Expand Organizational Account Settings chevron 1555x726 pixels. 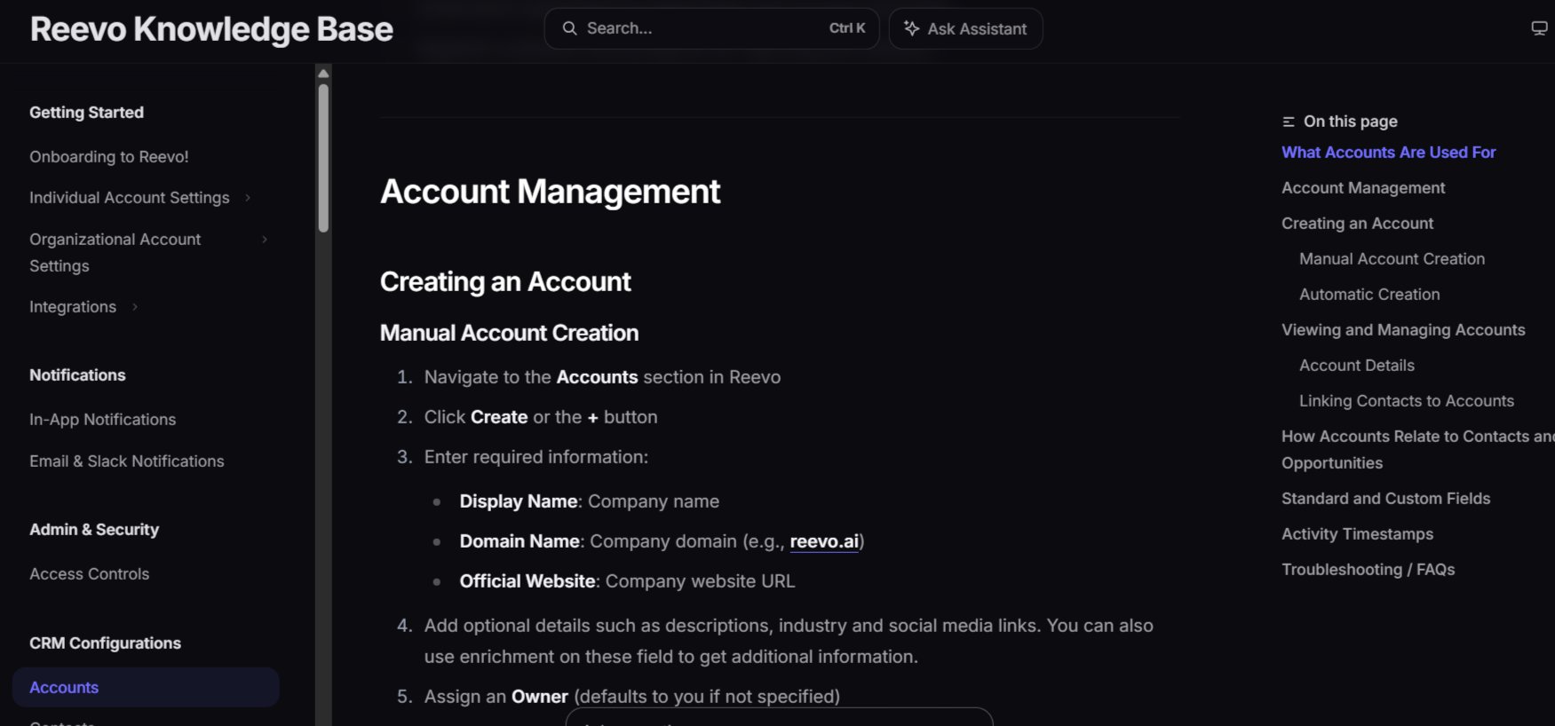coord(265,240)
